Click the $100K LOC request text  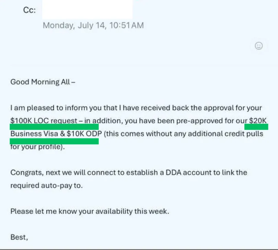[44, 121]
